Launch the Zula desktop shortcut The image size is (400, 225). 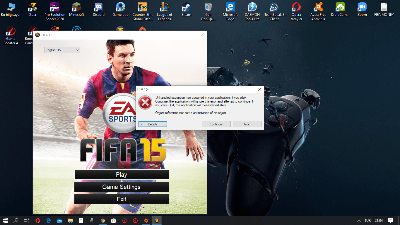point(33,9)
